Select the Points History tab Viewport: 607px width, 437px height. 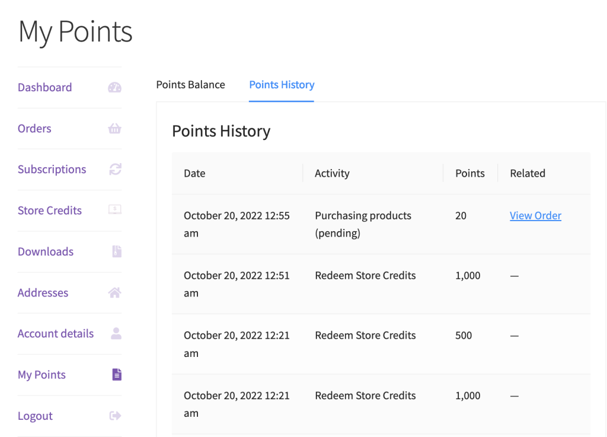282,85
